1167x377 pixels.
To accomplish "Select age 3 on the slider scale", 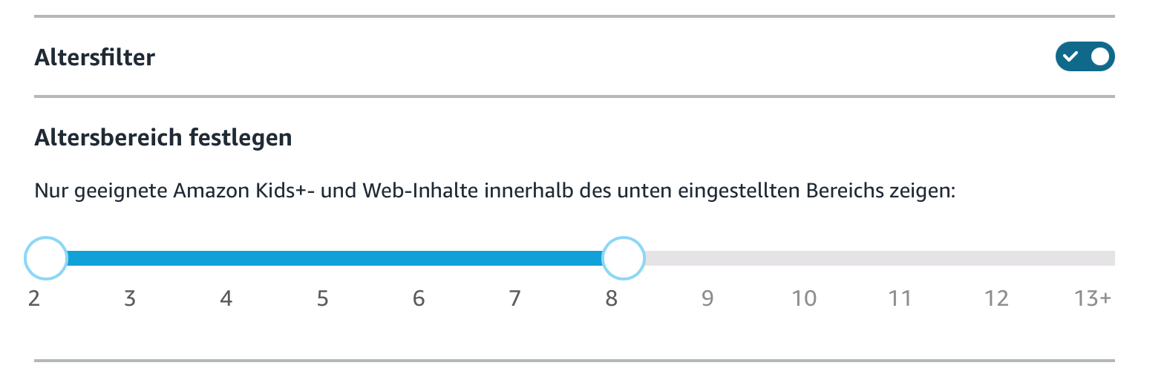I will [x=130, y=298].
